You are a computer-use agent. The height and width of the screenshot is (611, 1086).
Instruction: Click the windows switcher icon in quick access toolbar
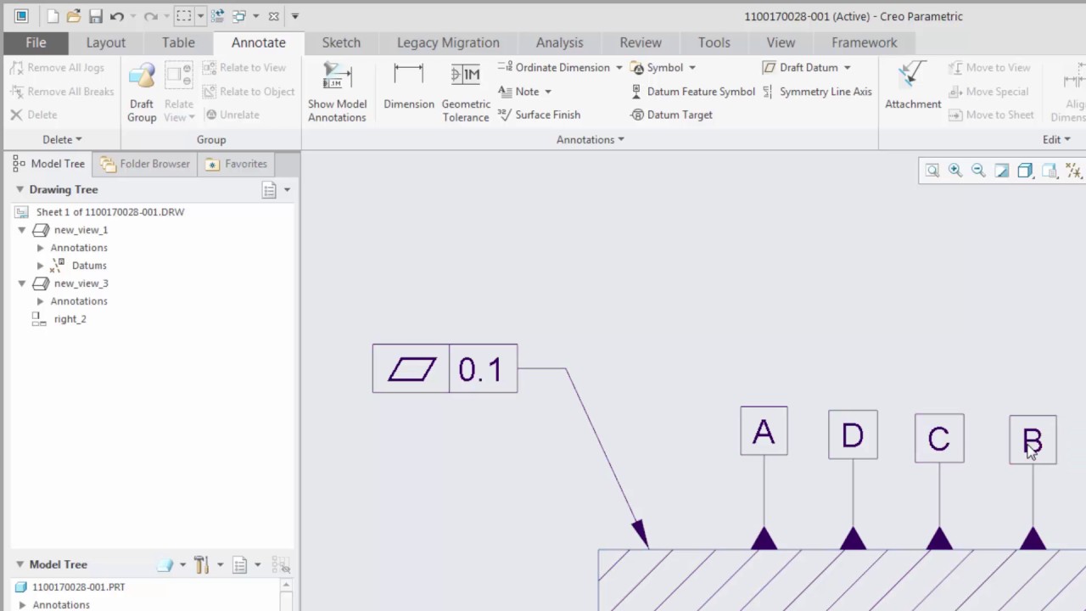coord(239,16)
